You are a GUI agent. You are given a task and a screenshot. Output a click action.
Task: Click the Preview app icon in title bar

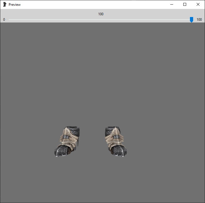[x=5, y=4]
